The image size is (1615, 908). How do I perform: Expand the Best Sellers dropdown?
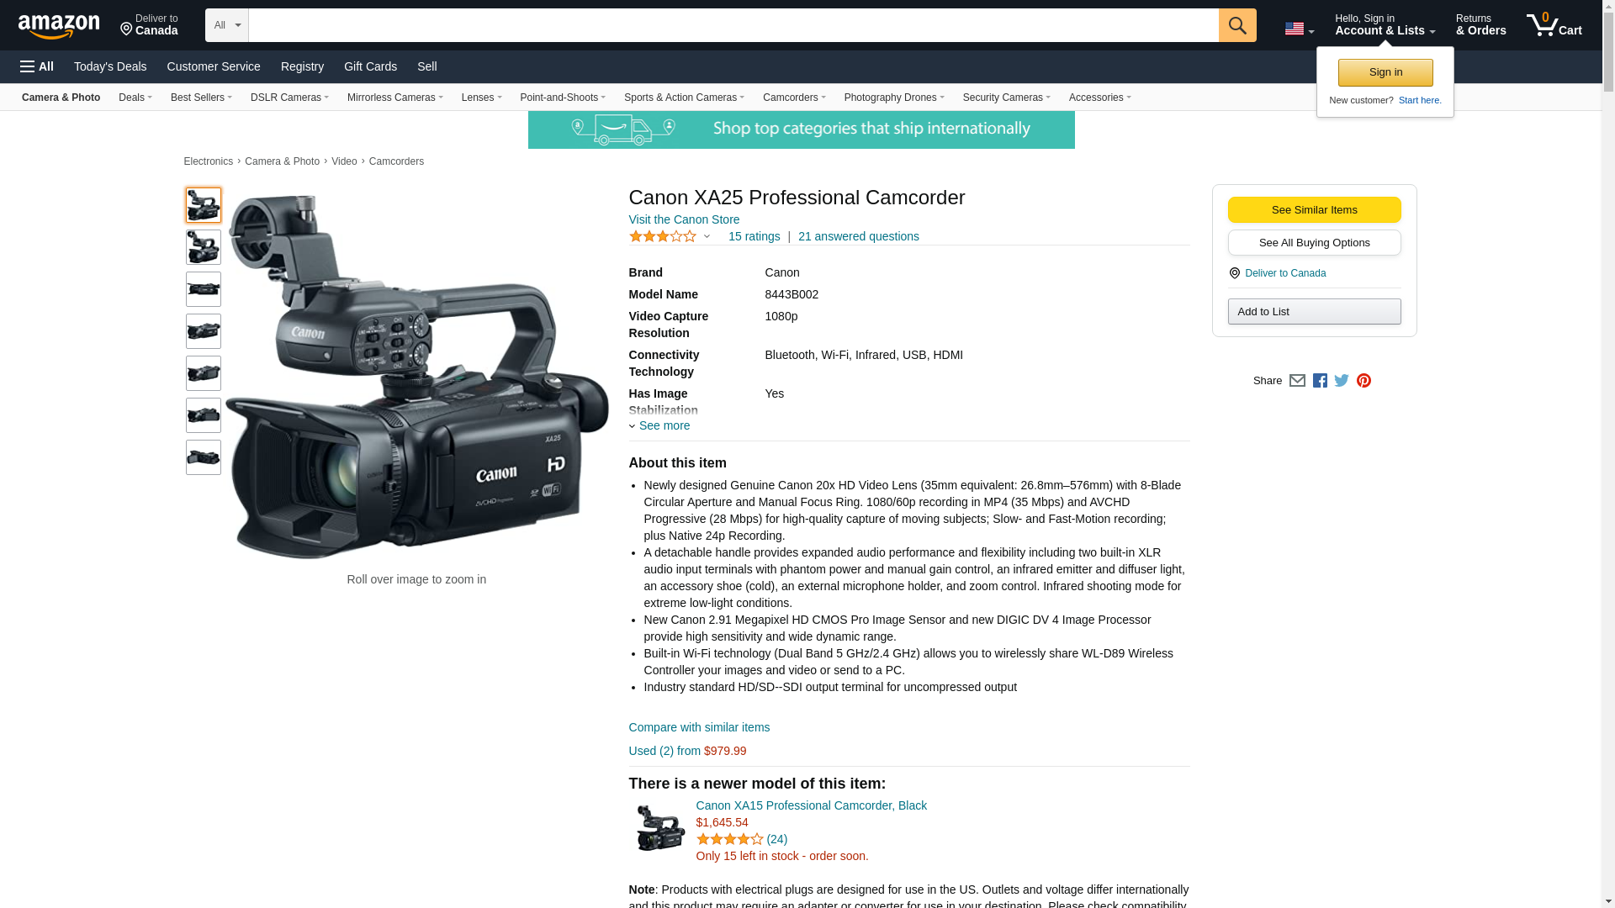pos(201,98)
